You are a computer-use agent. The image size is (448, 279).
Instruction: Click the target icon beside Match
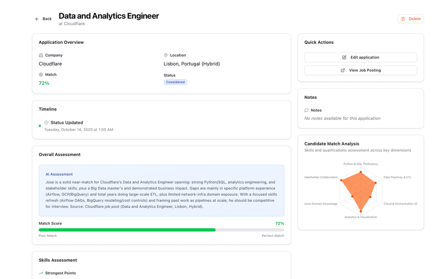click(41, 75)
